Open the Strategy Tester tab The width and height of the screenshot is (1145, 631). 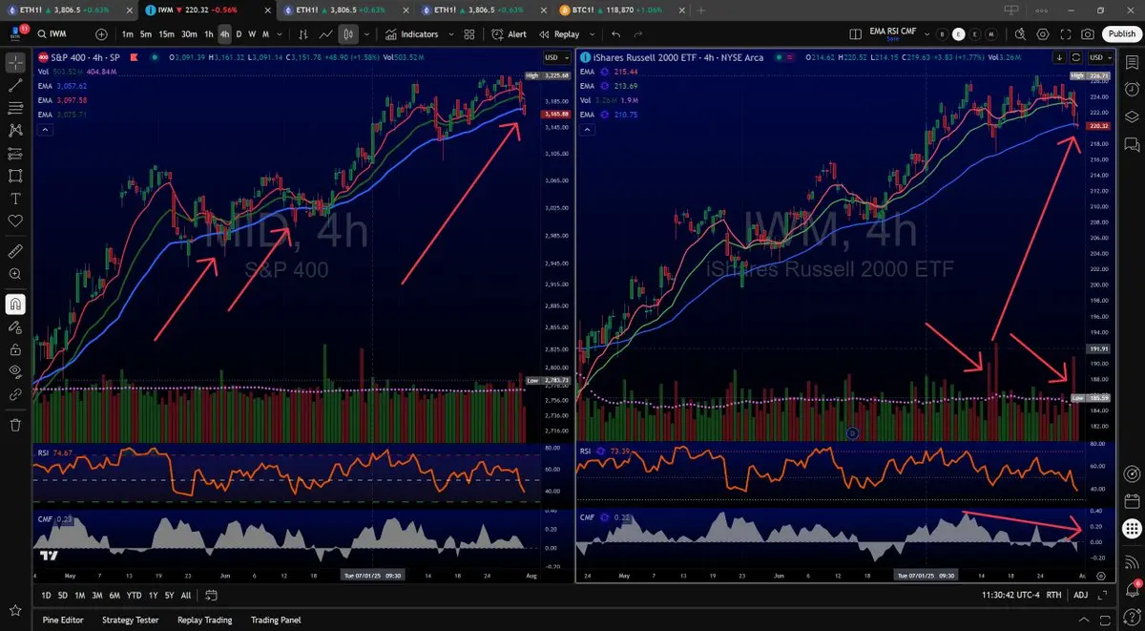click(130, 620)
